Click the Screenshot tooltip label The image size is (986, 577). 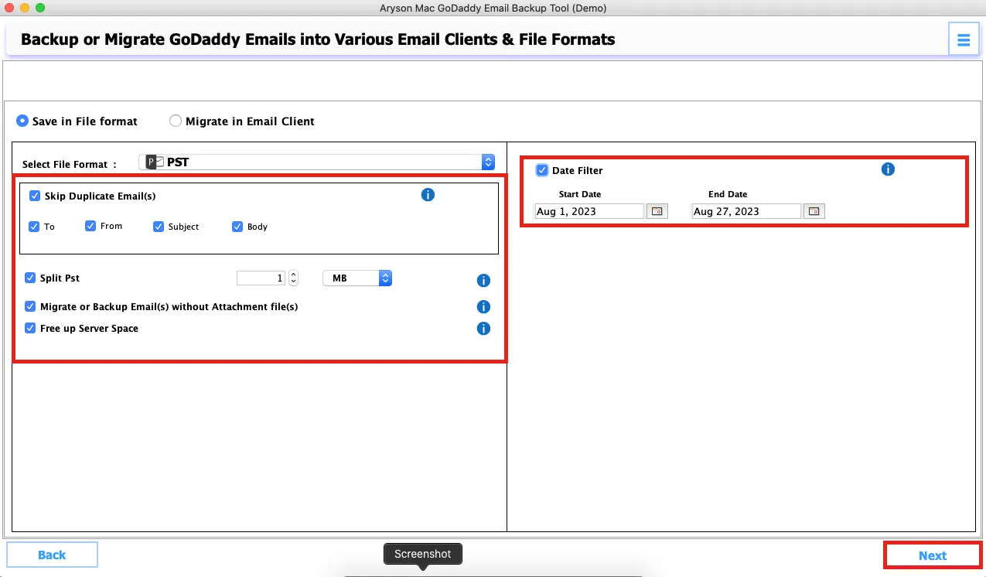422,554
